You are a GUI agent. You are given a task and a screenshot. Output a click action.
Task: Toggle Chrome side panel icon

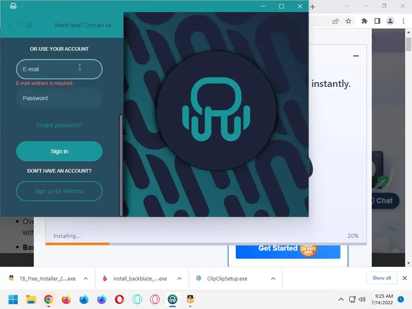(x=377, y=21)
